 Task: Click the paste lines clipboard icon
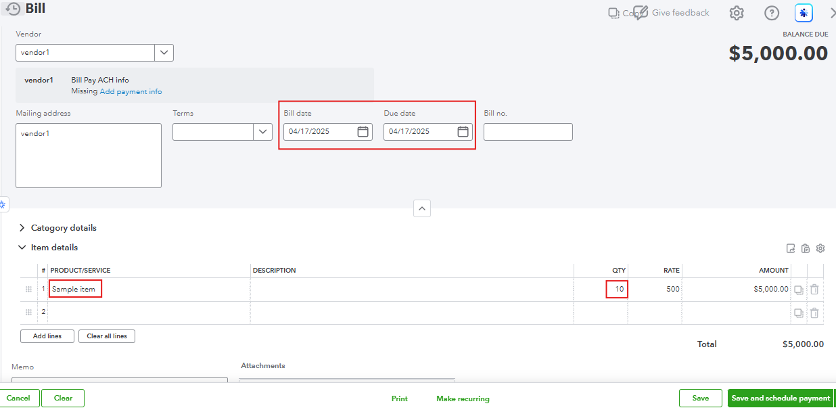[x=806, y=248]
